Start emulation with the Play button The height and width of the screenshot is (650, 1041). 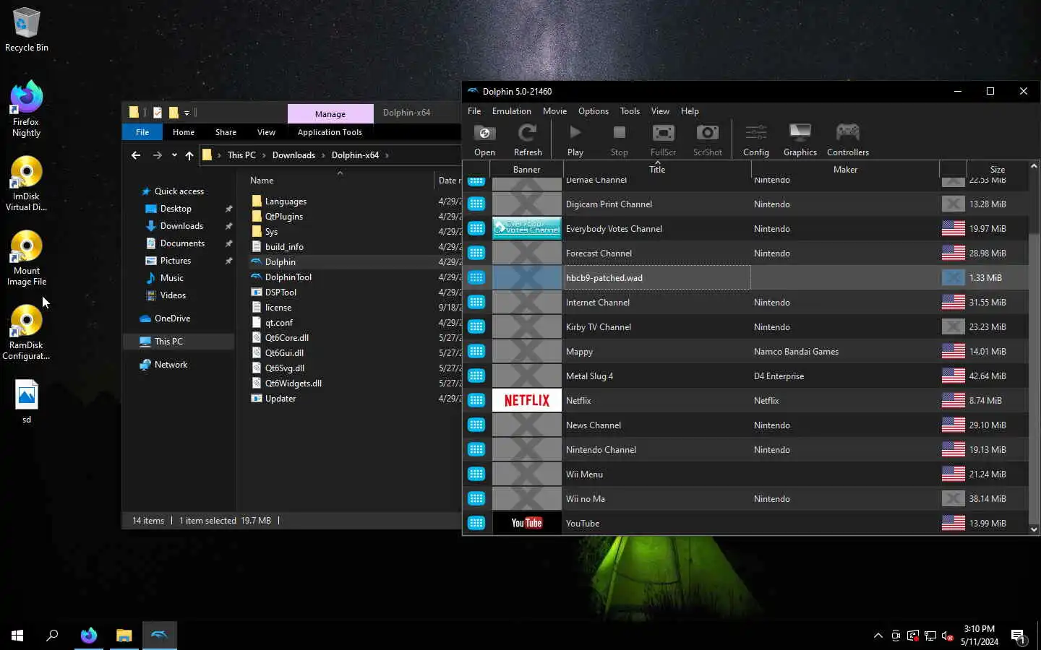click(575, 139)
